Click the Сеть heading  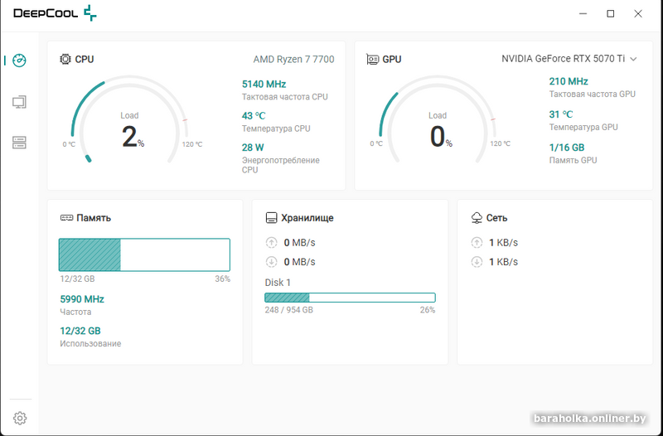point(496,218)
